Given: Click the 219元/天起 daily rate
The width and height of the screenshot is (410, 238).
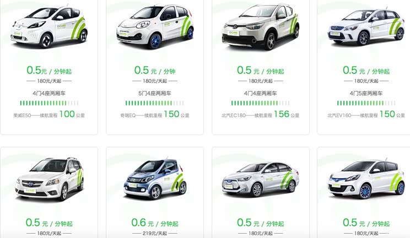Looking at the screenshot, I should 155,233.
